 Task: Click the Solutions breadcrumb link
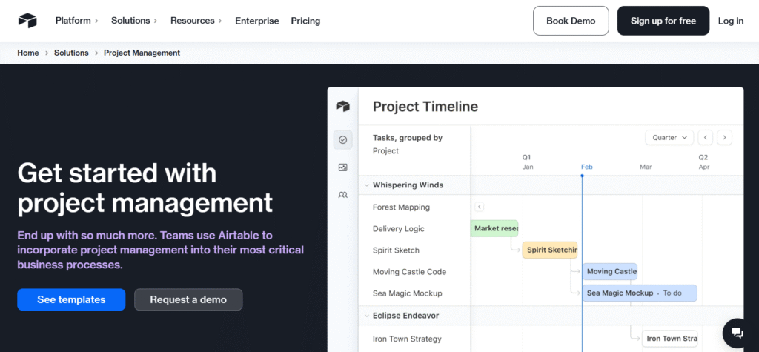point(71,53)
